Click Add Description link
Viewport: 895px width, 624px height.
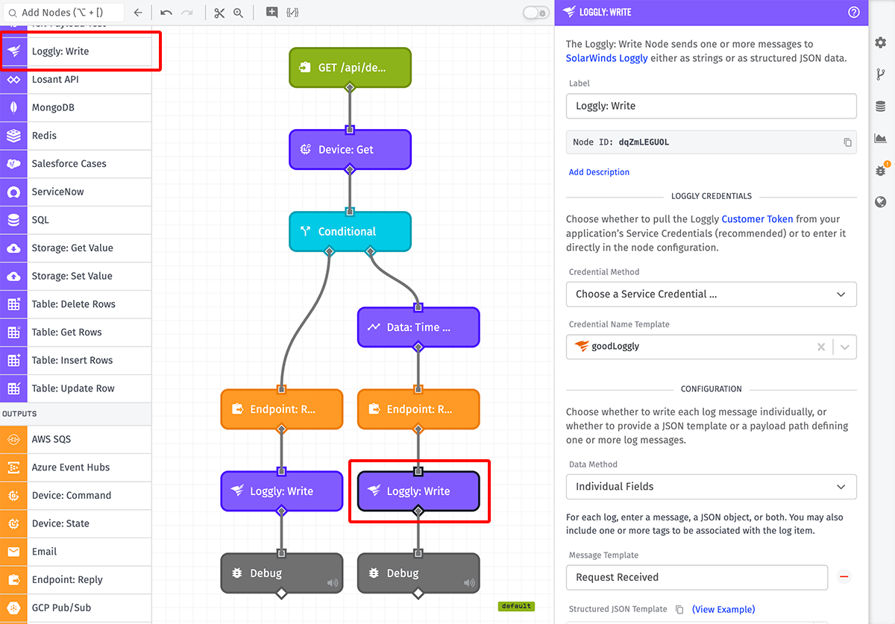pos(599,172)
